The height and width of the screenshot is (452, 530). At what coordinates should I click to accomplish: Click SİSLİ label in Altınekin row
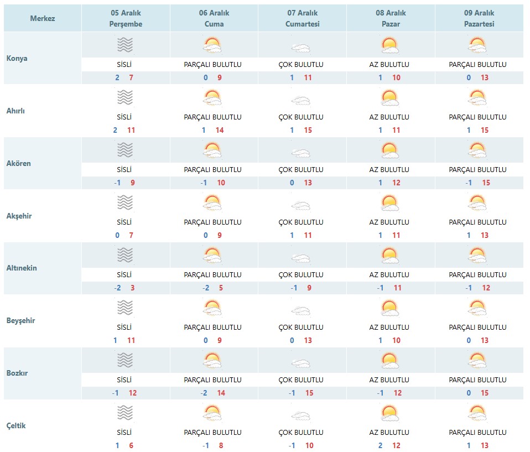coord(124,274)
